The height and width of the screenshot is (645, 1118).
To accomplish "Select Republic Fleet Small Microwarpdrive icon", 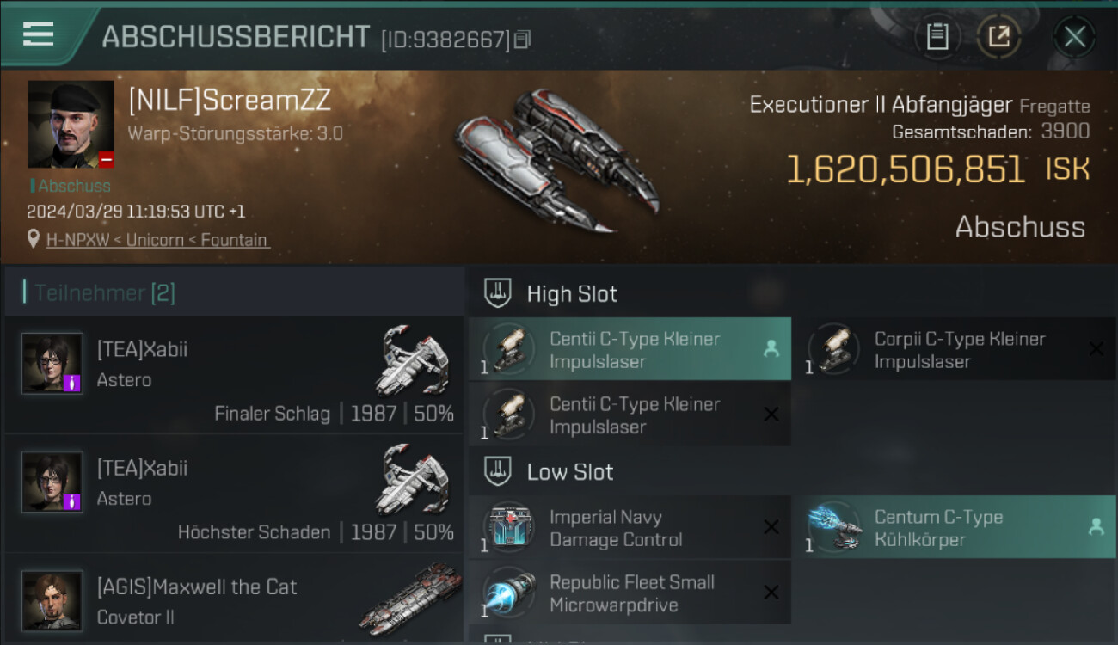I will pos(508,593).
